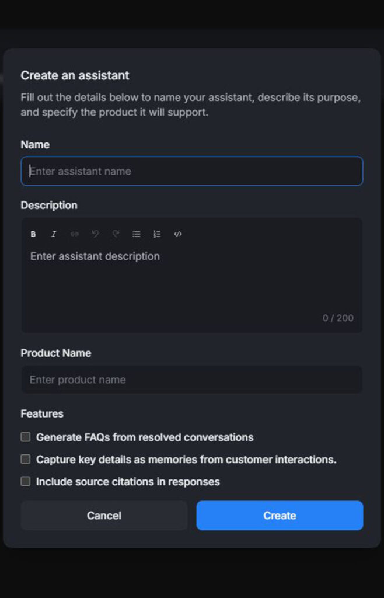Screen dimensions: 384x598
Task: Apply italic formatting to the description
Action: coord(54,234)
